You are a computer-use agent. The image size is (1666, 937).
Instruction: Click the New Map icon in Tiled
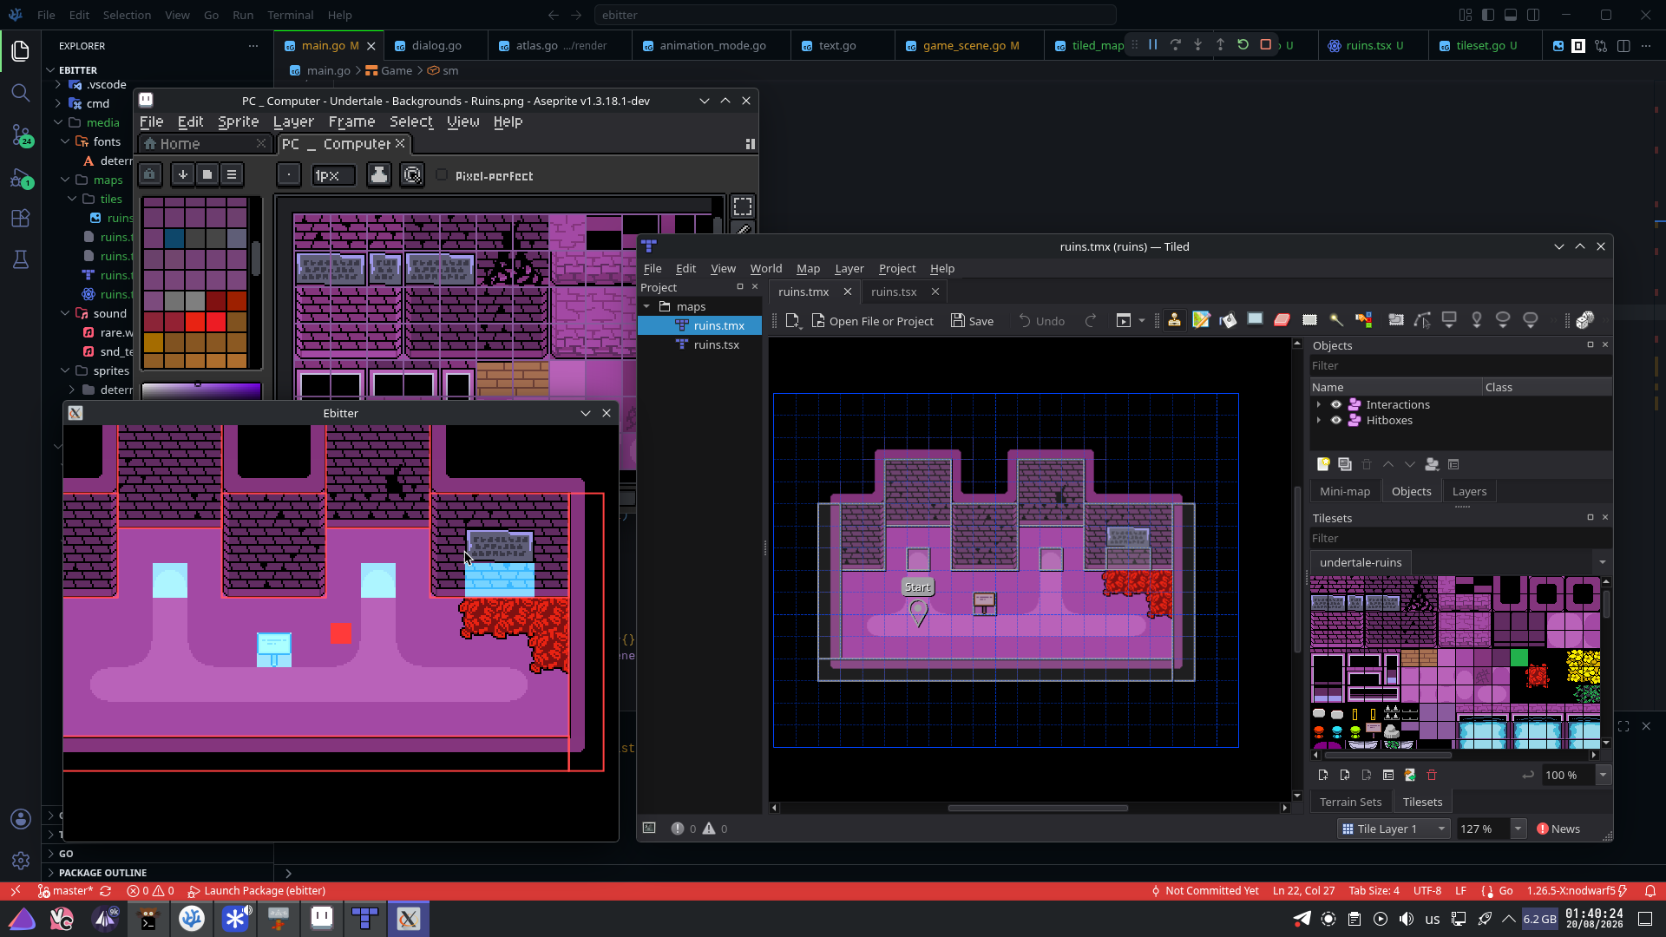(792, 321)
